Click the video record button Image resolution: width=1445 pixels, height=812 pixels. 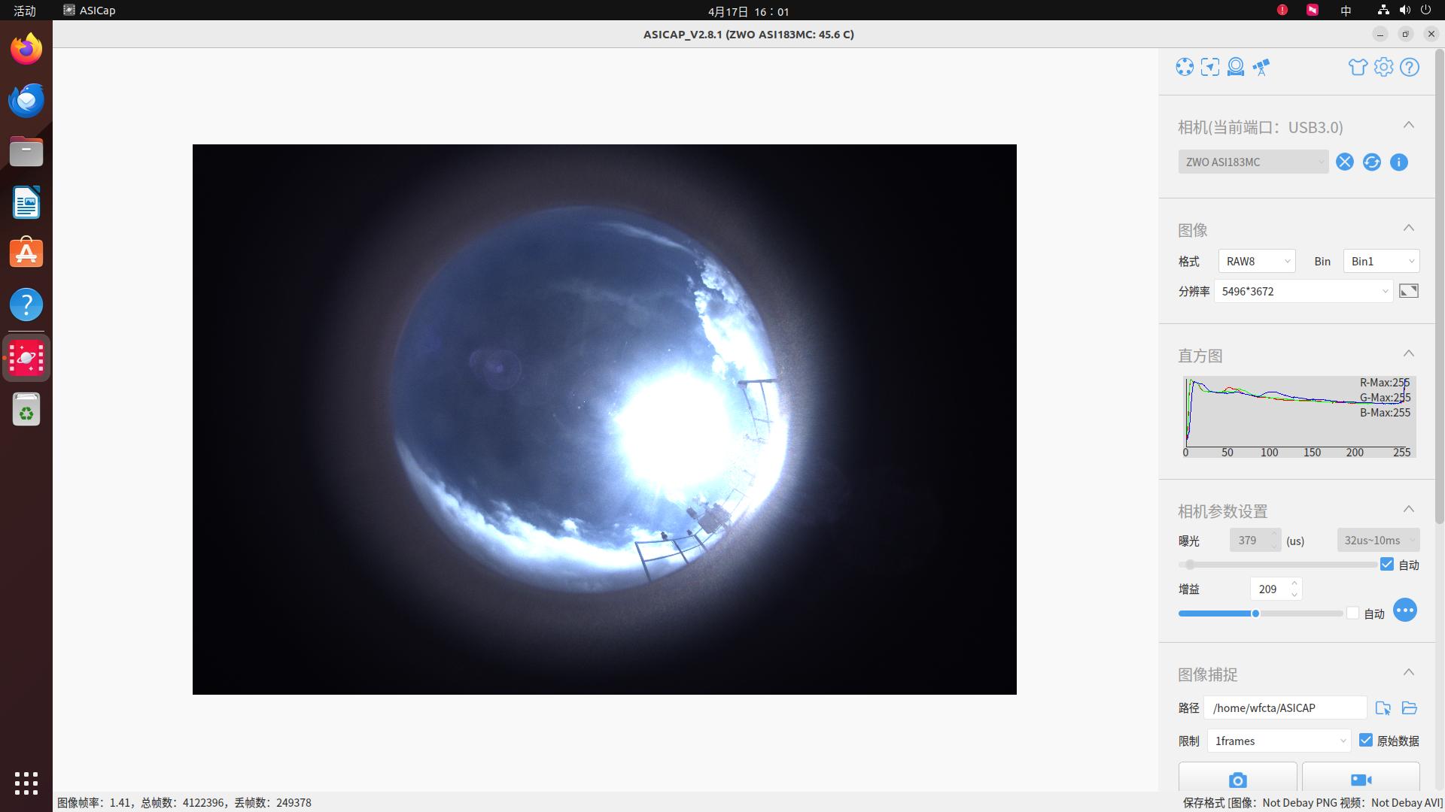coord(1361,779)
